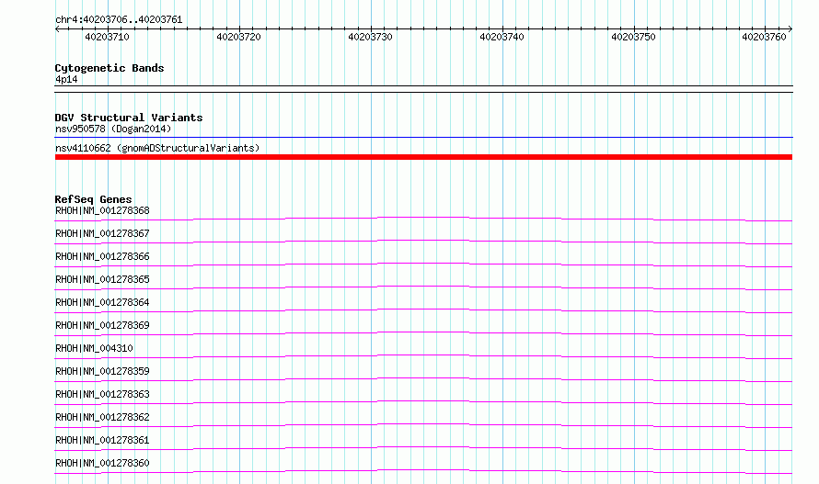The width and height of the screenshot is (819, 484).
Task: Click ruler coordinate 40203720
Action: click(238, 37)
